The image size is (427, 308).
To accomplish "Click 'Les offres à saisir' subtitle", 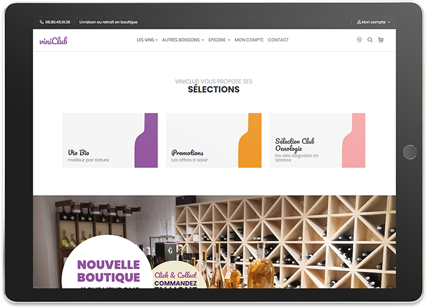I will 190,160.
